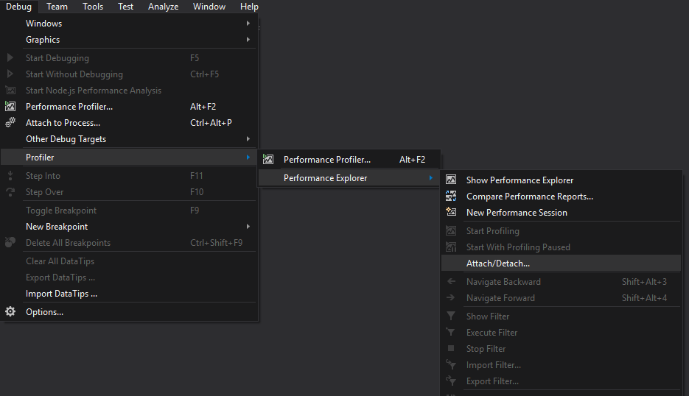
Task: Choose New Performance Session
Action: click(561, 213)
